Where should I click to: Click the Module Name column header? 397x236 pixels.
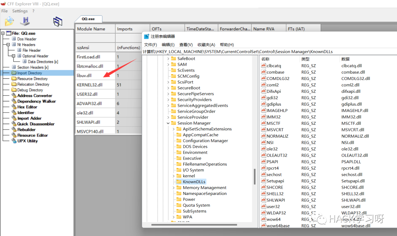coord(95,29)
